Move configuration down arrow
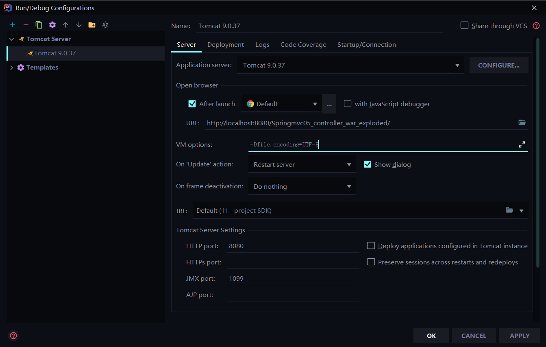The image size is (546, 347). pos(79,25)
